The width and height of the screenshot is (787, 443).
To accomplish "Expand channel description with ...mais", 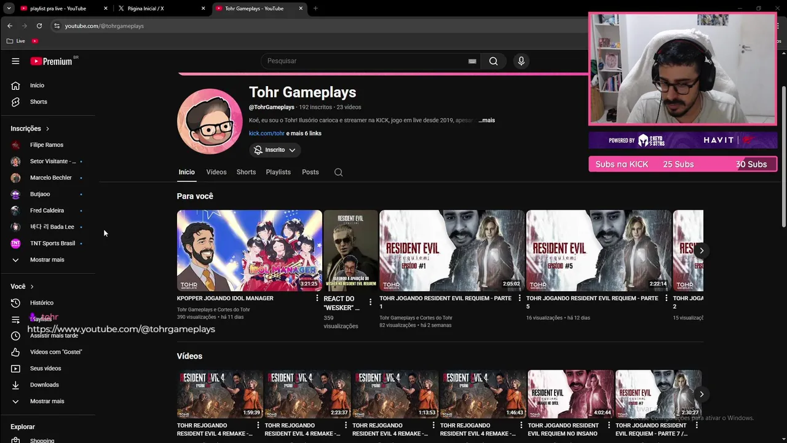I will (486, 120).
